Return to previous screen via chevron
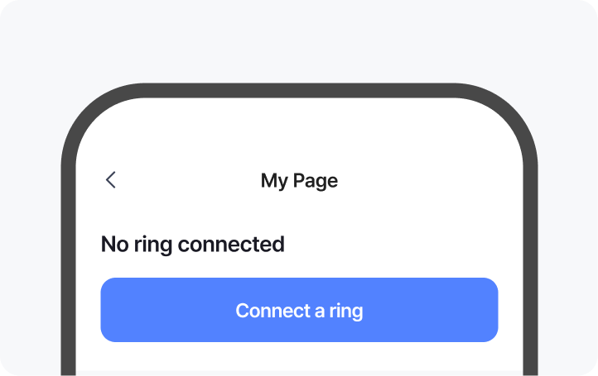The image size is (598, 376). click(x=111, y=180)
